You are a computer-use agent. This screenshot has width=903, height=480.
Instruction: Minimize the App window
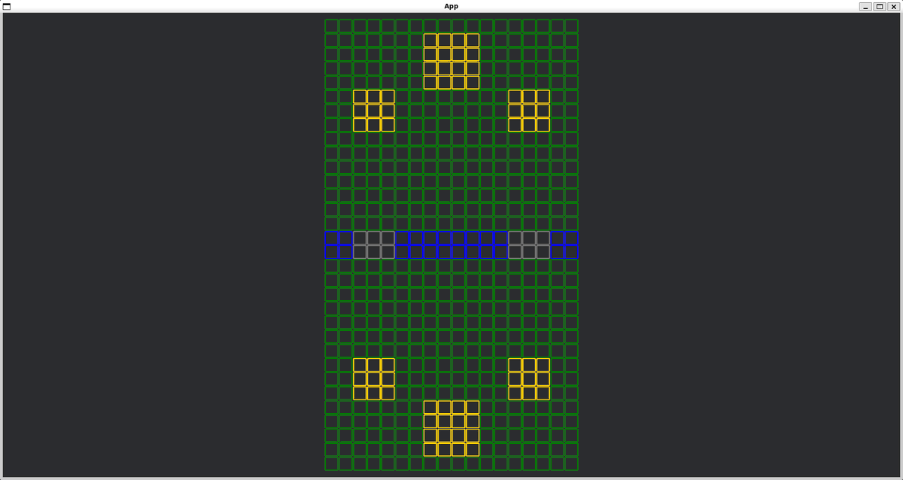coord(866,6)
